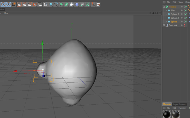Open the viewport View menu
This screenshot has height=118, width=190.
(6, 13)
